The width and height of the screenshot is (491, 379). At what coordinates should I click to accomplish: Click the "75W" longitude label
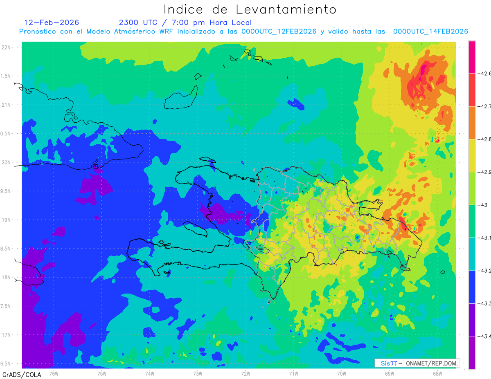[x=102, y=373]
